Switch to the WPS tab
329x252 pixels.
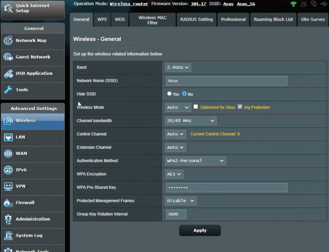pos(102,20)
